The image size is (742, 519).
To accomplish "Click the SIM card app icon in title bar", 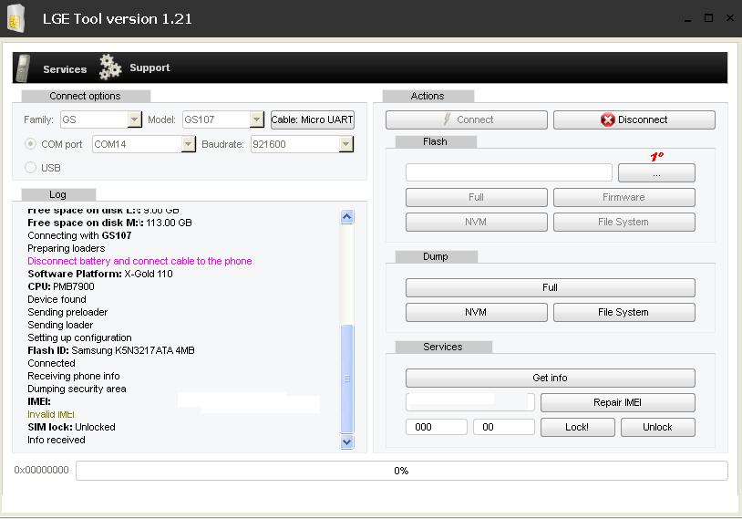I will 16,18.
